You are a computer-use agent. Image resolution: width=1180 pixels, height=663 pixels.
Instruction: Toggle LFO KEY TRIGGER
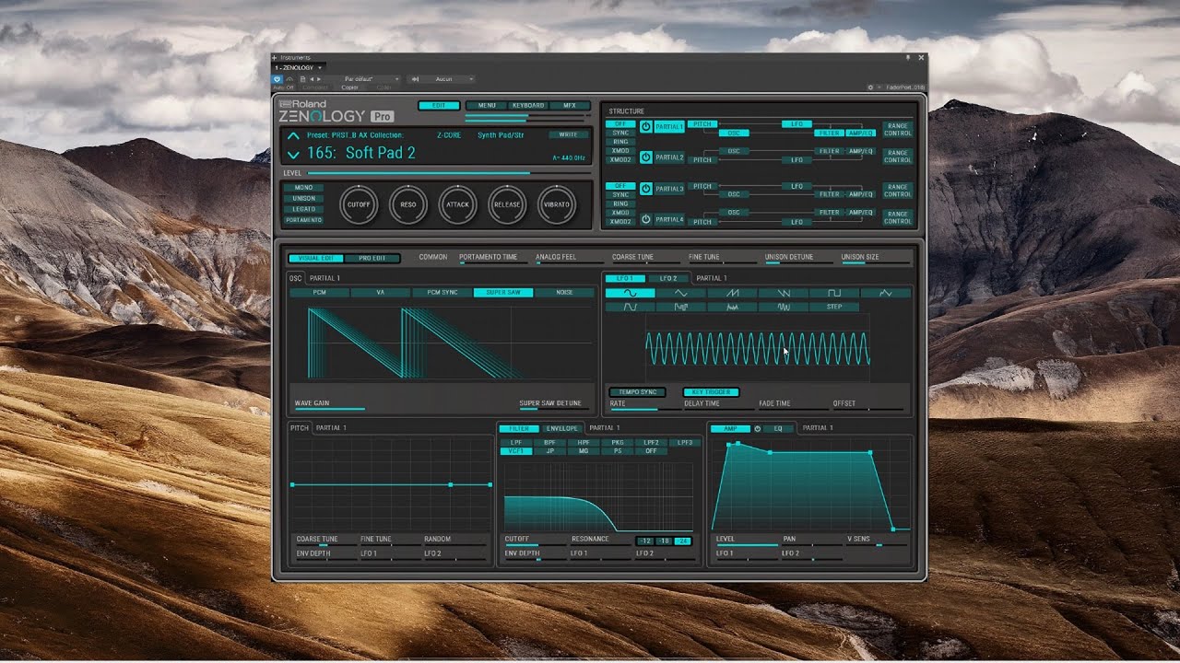(711, 392)
